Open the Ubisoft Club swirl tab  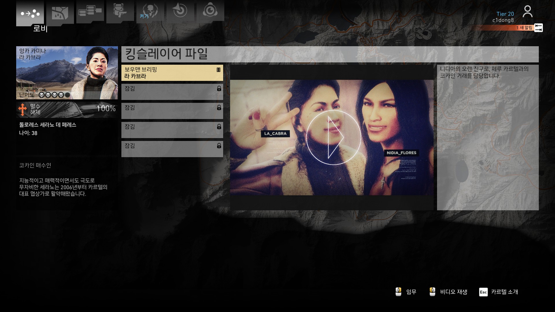pos(210,11)
